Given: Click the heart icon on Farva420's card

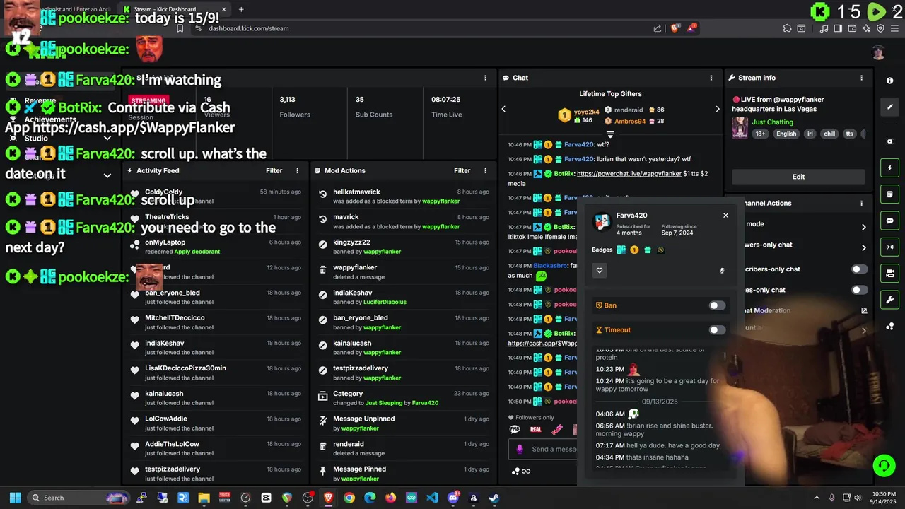Looking at the screenshot, I should pyautogui.click(x=600, y=270).
